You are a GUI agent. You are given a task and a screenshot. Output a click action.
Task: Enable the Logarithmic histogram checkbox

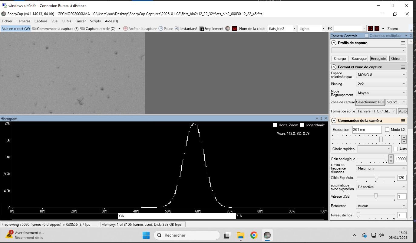coord(302,125)
